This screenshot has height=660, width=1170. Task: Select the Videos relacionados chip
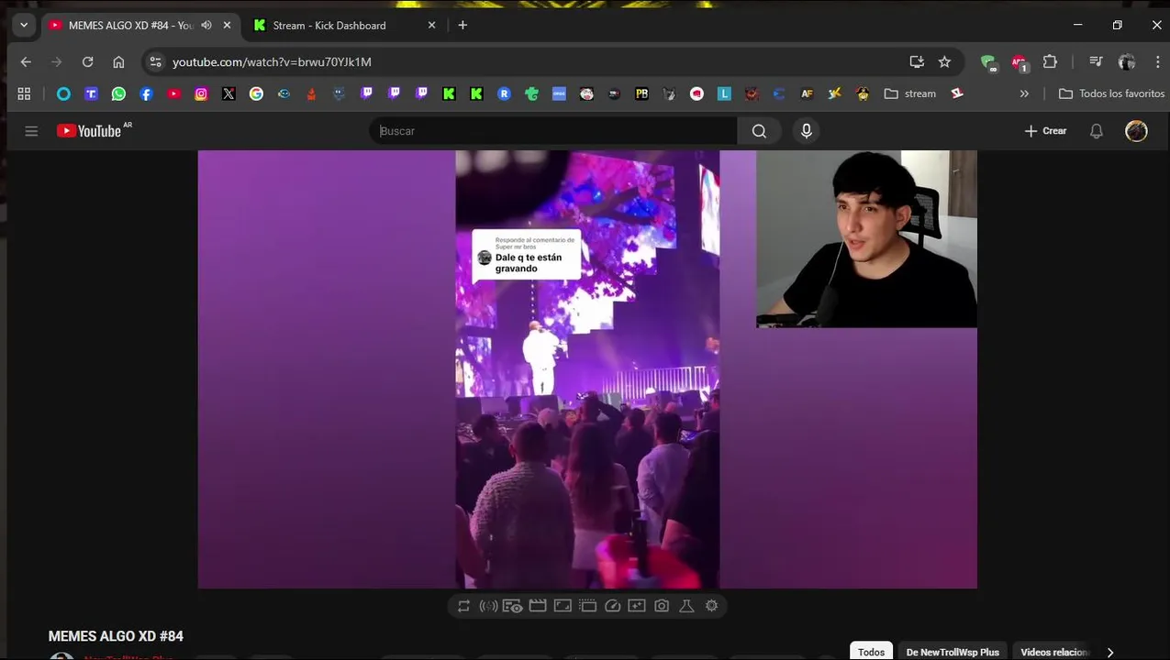pos(1053,652)
